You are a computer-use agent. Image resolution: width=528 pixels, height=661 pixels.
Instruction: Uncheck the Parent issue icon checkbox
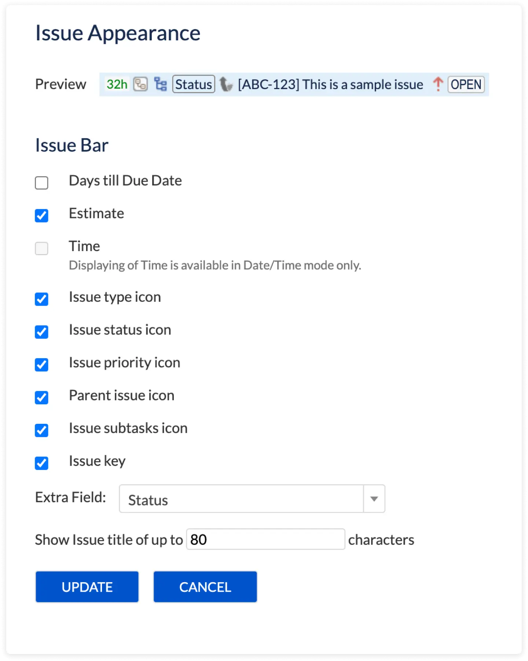(41, 397)
